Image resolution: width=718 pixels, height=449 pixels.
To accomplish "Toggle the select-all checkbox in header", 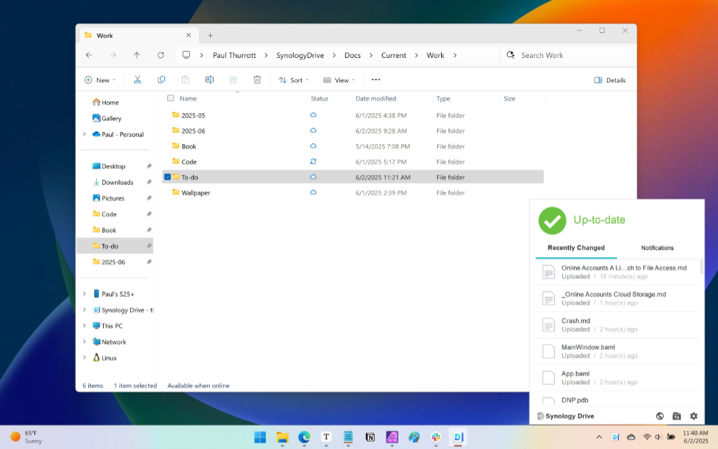I will [170, 98].
